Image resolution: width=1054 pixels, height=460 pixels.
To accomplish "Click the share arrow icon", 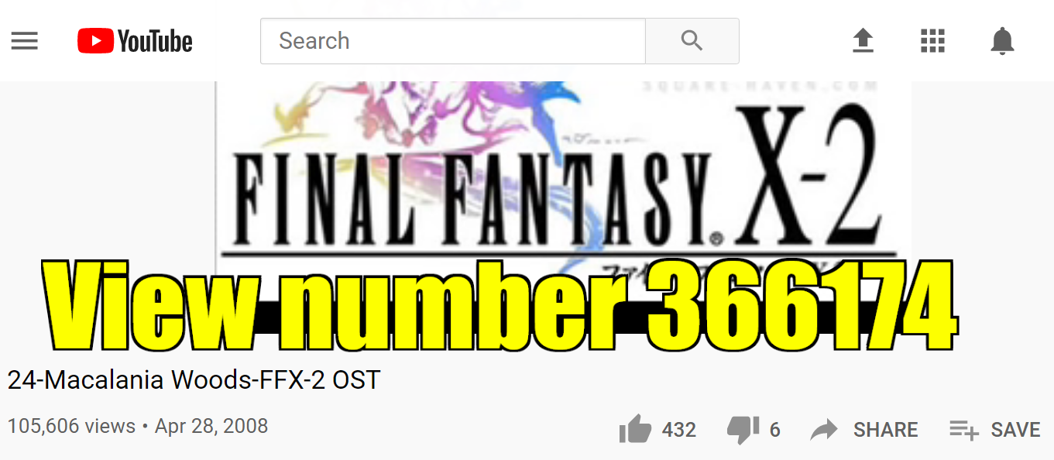I will coord(824,430).
